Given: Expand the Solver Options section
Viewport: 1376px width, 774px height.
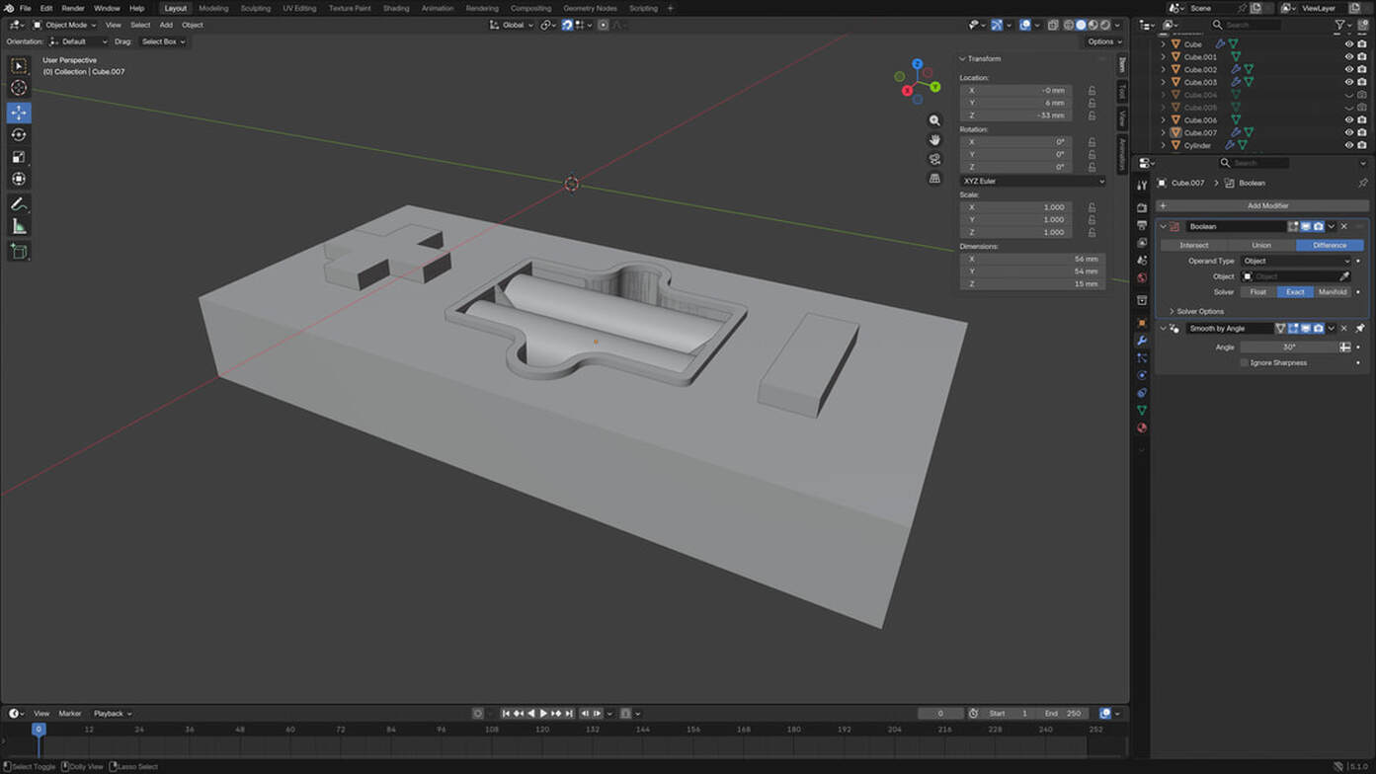Looking at the screenshot, I should point(1199,311).
